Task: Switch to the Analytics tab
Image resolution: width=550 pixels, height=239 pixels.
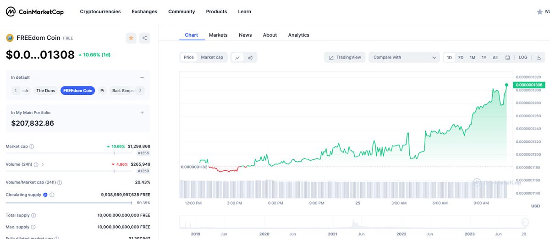Action: pyautogui.click(x=298, y=35)
